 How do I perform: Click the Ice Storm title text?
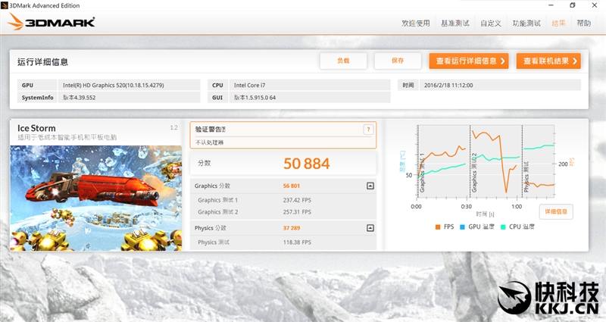(36, 128)
